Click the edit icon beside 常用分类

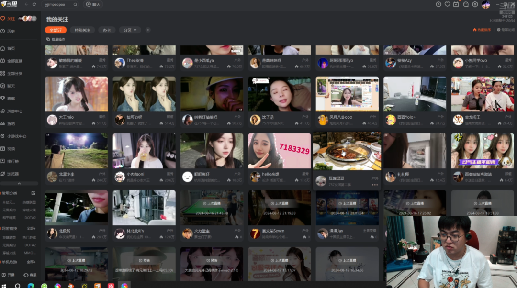tap(34, 193)
